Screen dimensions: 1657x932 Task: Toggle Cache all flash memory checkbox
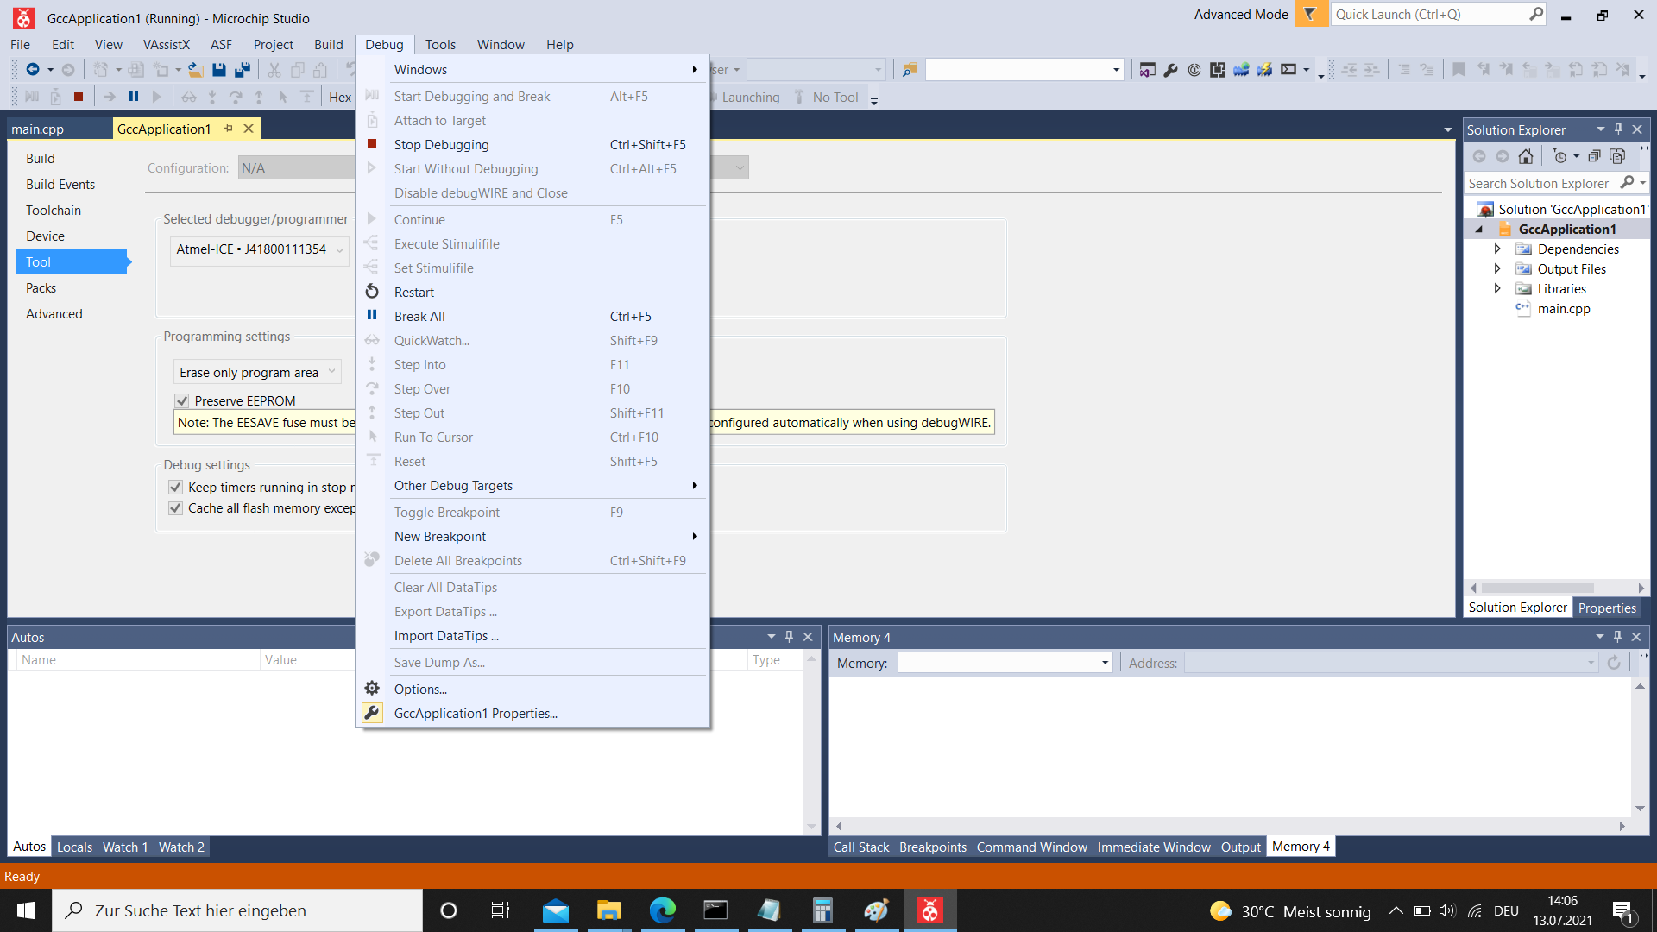(175, 508)
